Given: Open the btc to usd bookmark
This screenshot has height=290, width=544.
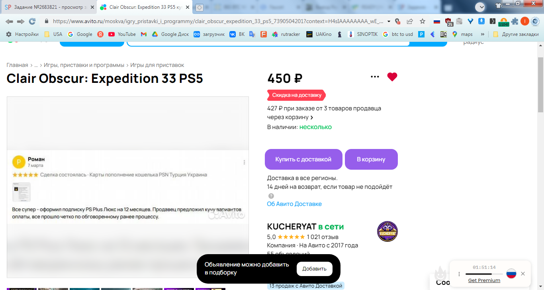Looking at the screenshot, I should pyautogui.click(x=398, y=34).
